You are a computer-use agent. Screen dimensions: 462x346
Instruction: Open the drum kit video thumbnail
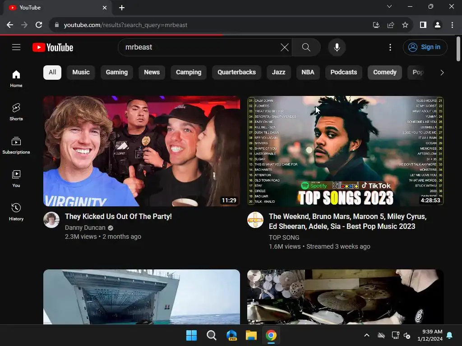point(345,296)
